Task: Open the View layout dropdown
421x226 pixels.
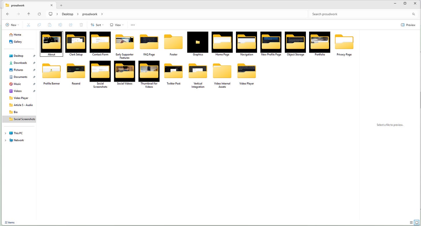Action: pos(117,25)
